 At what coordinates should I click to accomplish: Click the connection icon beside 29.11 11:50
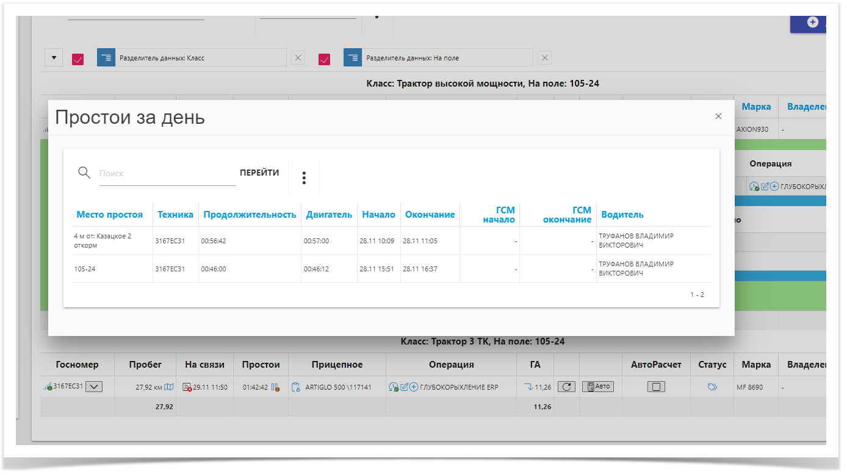pyautogui.click(x=187, y=387)
